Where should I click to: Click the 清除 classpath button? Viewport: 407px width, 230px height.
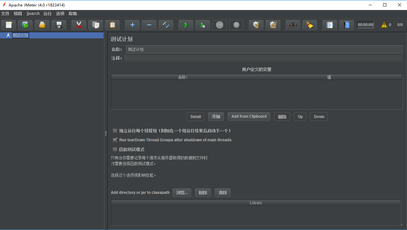[x=223, y=193]
